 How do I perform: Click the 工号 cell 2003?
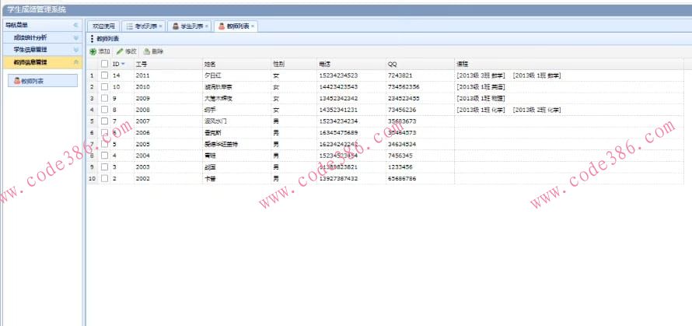click(143, 167)
